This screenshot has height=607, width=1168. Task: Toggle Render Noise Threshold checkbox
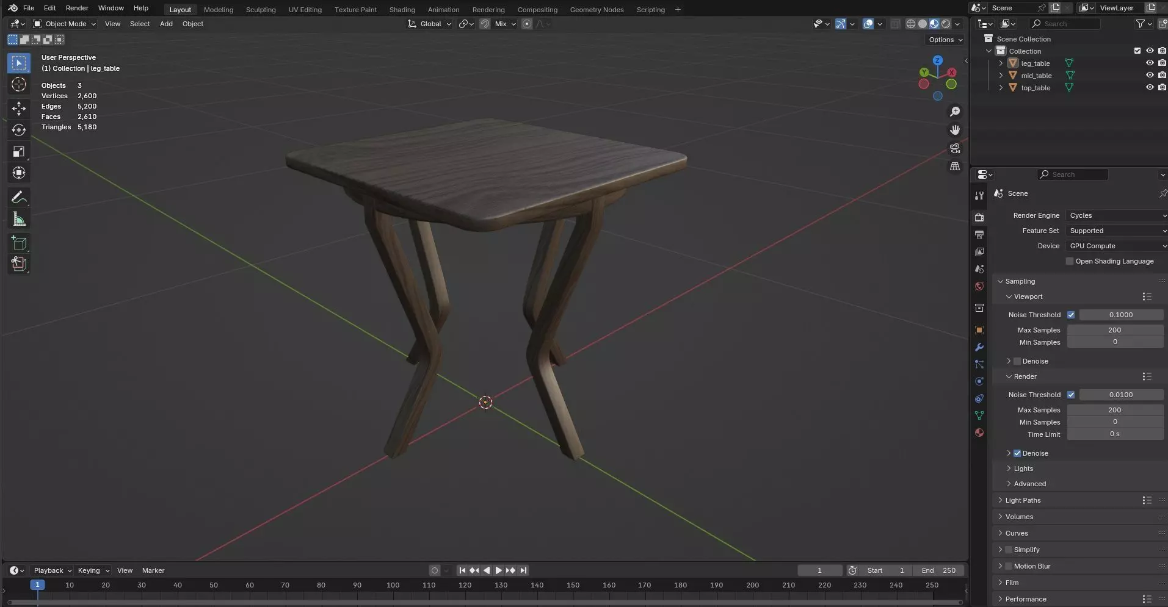(1071, 395)
